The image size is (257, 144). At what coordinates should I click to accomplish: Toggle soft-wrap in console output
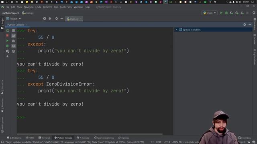pos(13,30)
